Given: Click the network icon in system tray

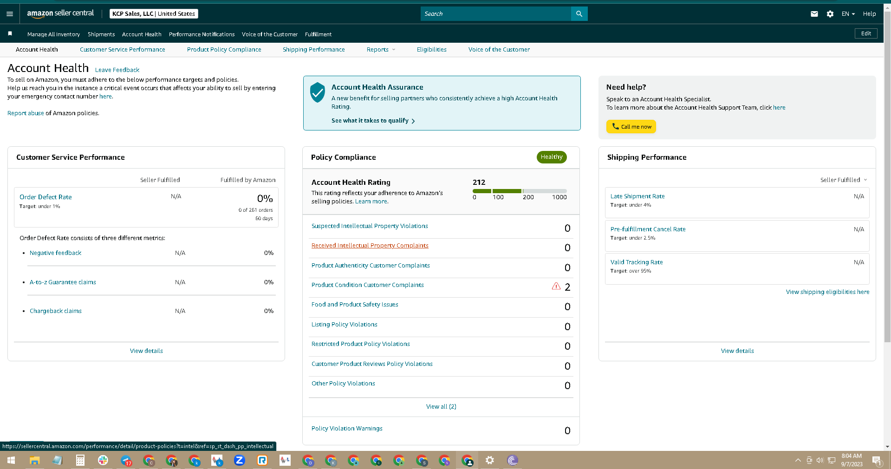Looking at the screenshot, I should pos(832,460).
